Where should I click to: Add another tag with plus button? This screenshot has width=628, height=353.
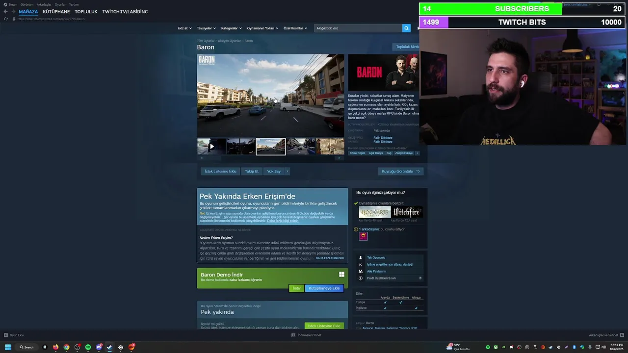click(417, 153)
